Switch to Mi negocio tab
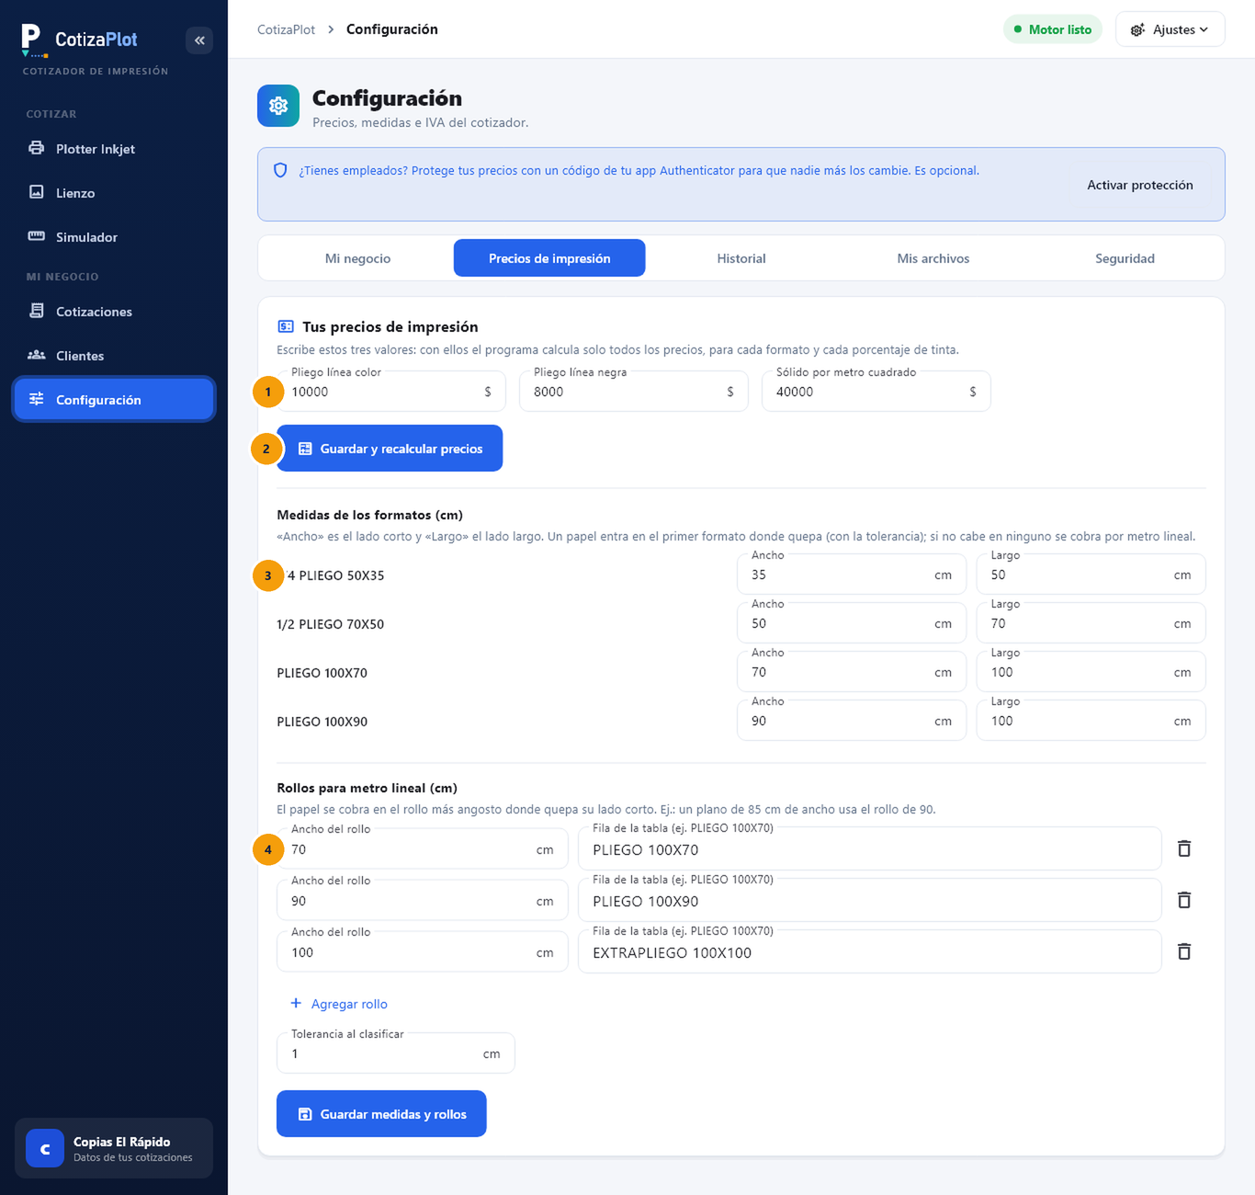Screen dimensions: 1255x1195 [x=357, y=258]
